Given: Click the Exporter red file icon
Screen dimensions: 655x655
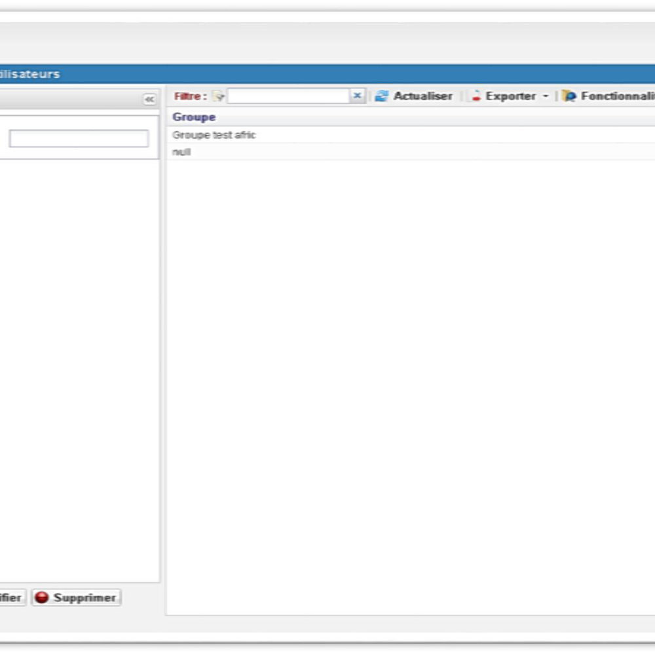Looking at the screenshot, I should click(476, 96).
